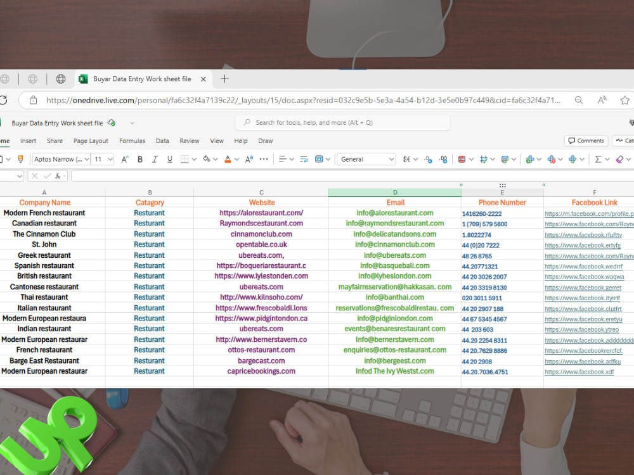The height and width of the screenshot is (475, 634).
Task: Expand the file name chevron
Action: tap(132, 123)
